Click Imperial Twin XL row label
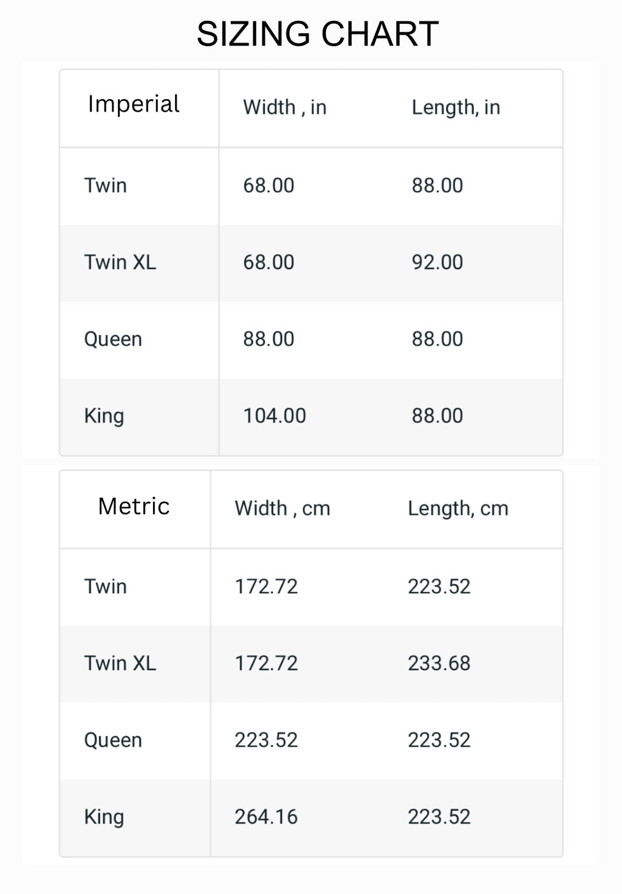This screenshot has height=894, width=622. [x=120, y=263]
